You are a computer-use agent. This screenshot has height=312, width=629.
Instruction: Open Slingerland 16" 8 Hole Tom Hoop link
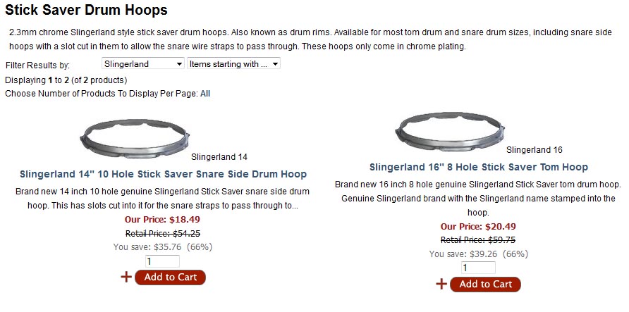[478, 167]
